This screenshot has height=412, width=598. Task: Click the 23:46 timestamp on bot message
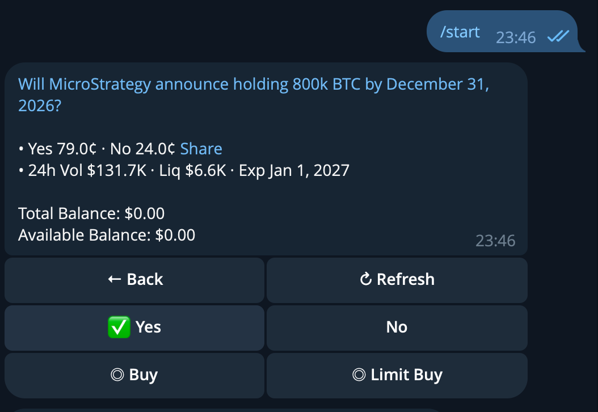click(x=495, y=241)
